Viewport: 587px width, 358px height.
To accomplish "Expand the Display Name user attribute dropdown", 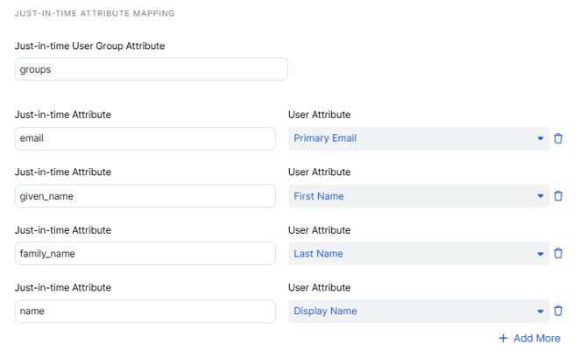I will (419, 311).
